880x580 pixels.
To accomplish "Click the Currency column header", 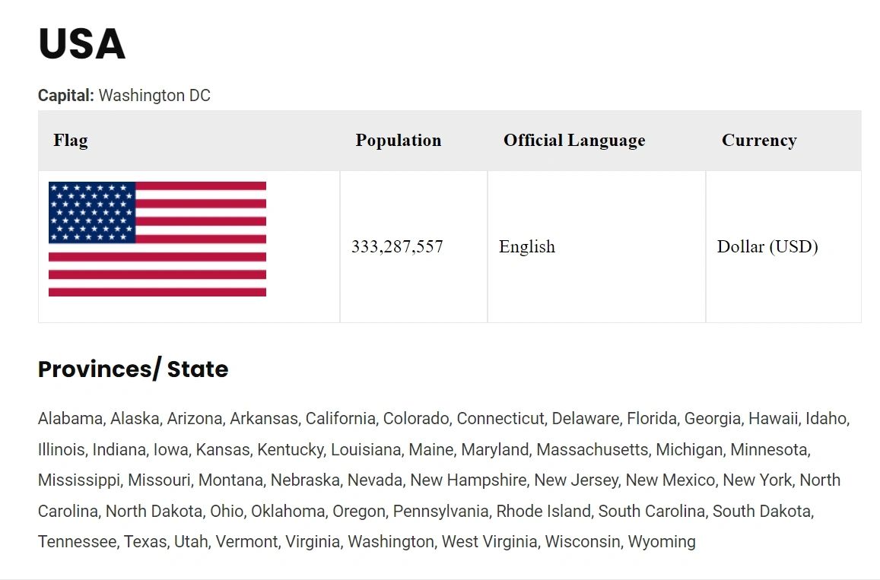I will [759, 141].
